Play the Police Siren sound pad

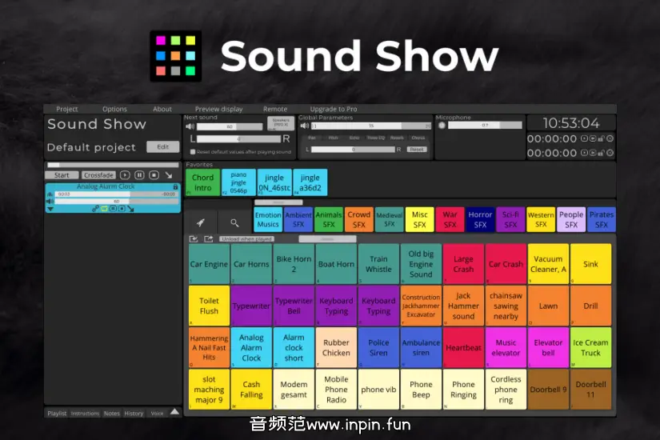(x=378, y=348)
